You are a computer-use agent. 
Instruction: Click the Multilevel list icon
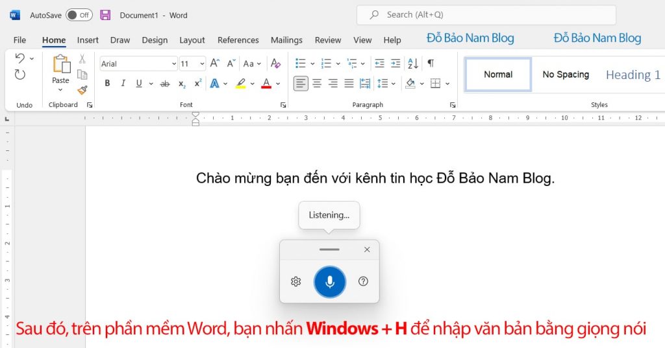[x=352, y=64]
